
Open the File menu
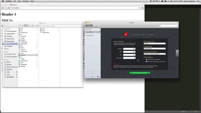coord(15,1)
